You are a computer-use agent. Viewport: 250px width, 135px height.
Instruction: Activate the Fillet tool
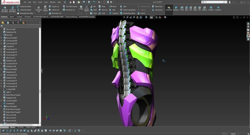tap(81, 7)
